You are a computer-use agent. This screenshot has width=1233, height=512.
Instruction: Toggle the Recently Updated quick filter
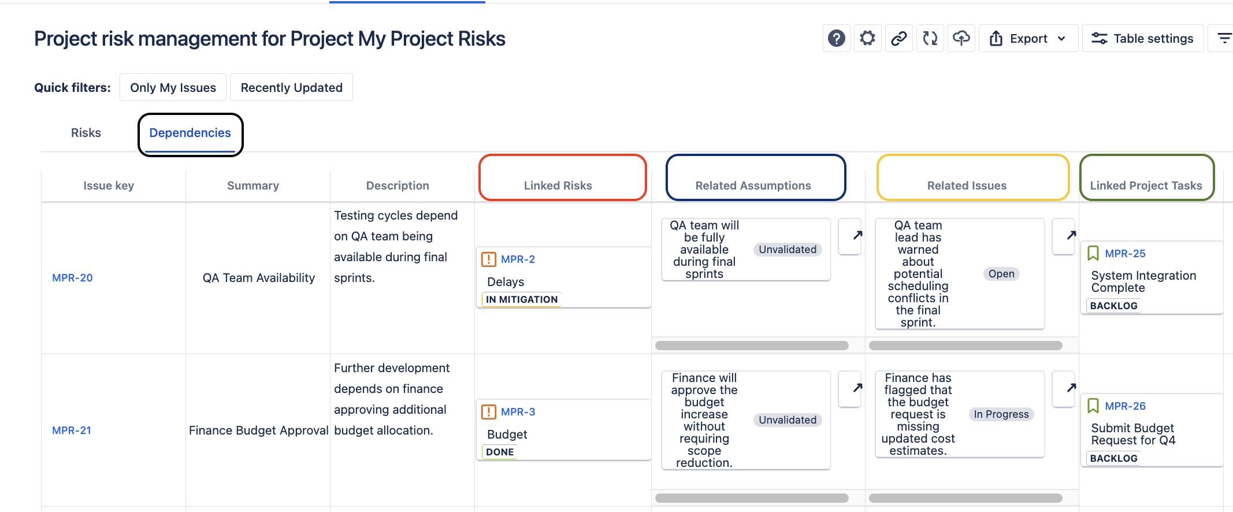[291, 88]
